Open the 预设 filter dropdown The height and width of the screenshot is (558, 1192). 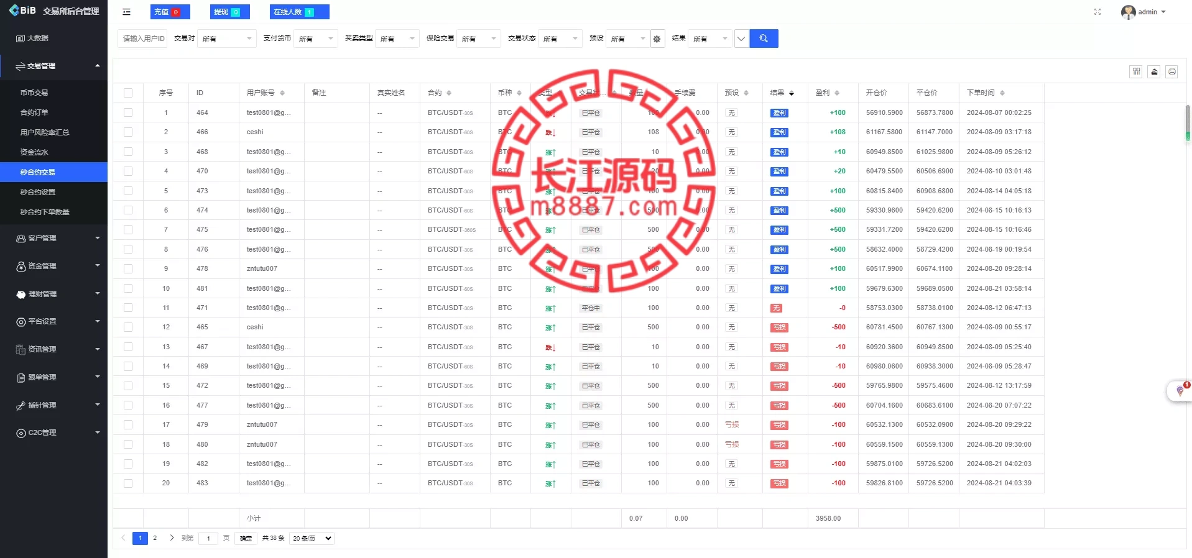tap(628, 39)
